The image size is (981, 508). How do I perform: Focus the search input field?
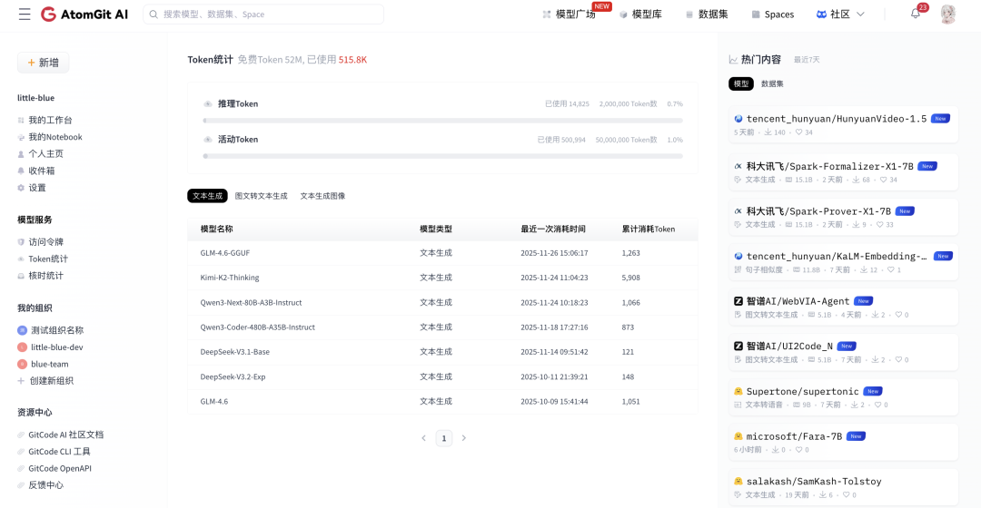(263, 15)
